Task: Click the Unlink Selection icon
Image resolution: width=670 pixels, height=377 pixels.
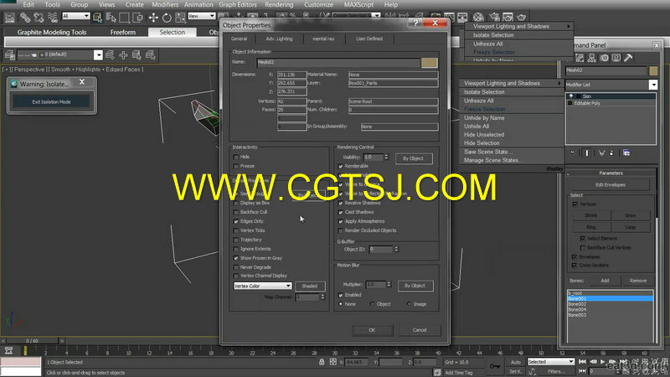Action: point(39,18)
